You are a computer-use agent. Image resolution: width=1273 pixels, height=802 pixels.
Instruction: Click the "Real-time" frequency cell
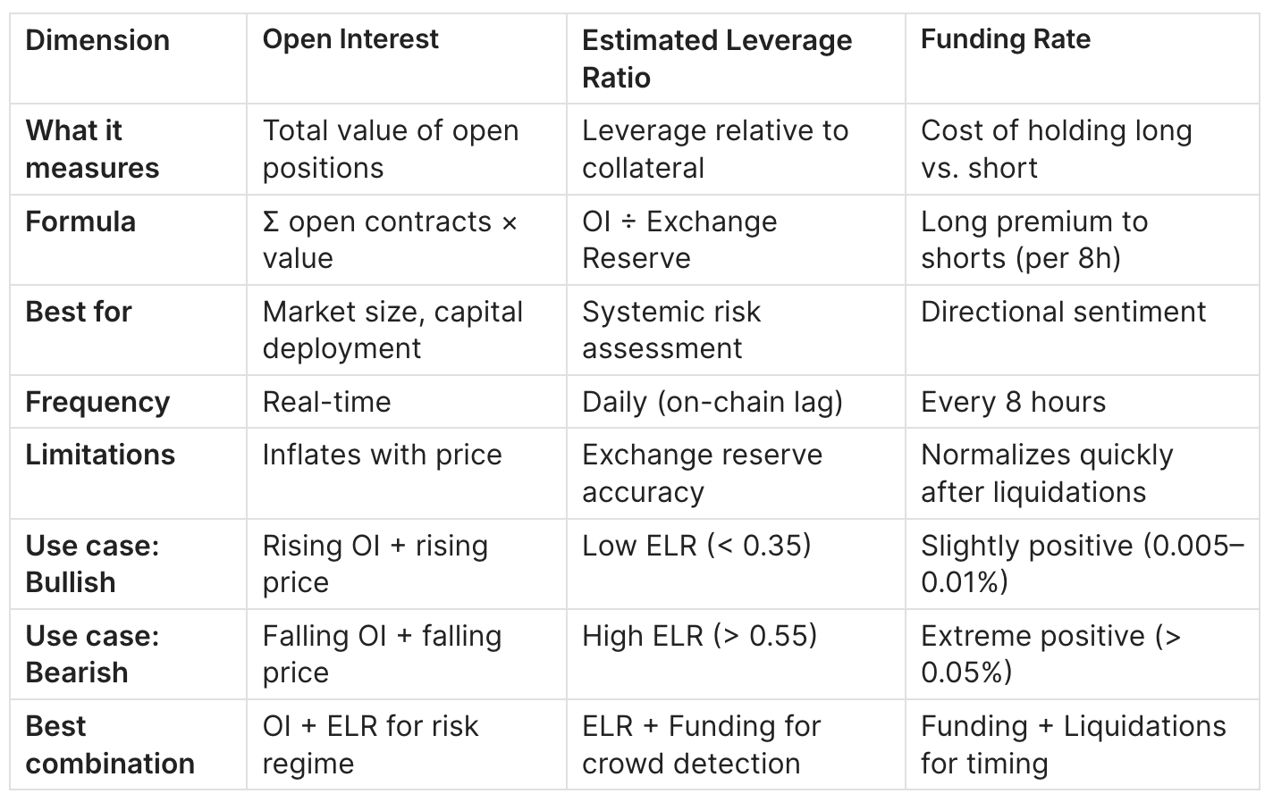point(327,402)
